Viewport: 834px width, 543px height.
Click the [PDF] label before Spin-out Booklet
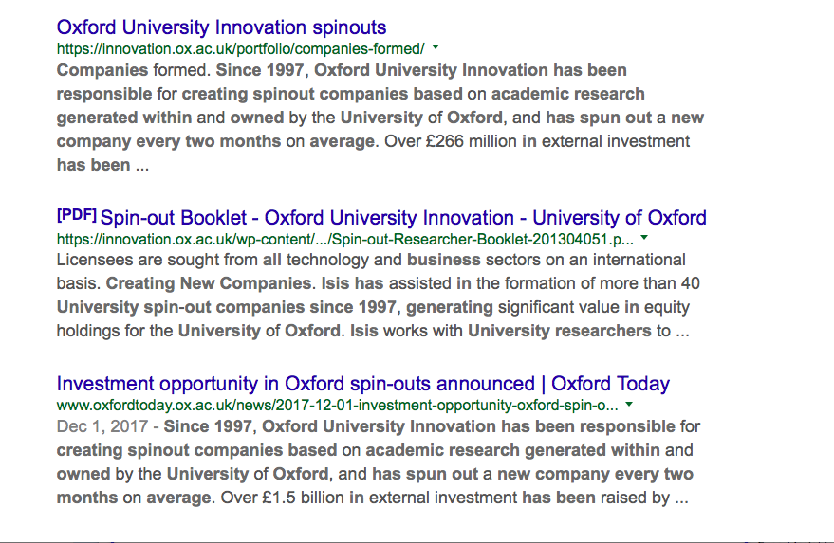(76, 215)
